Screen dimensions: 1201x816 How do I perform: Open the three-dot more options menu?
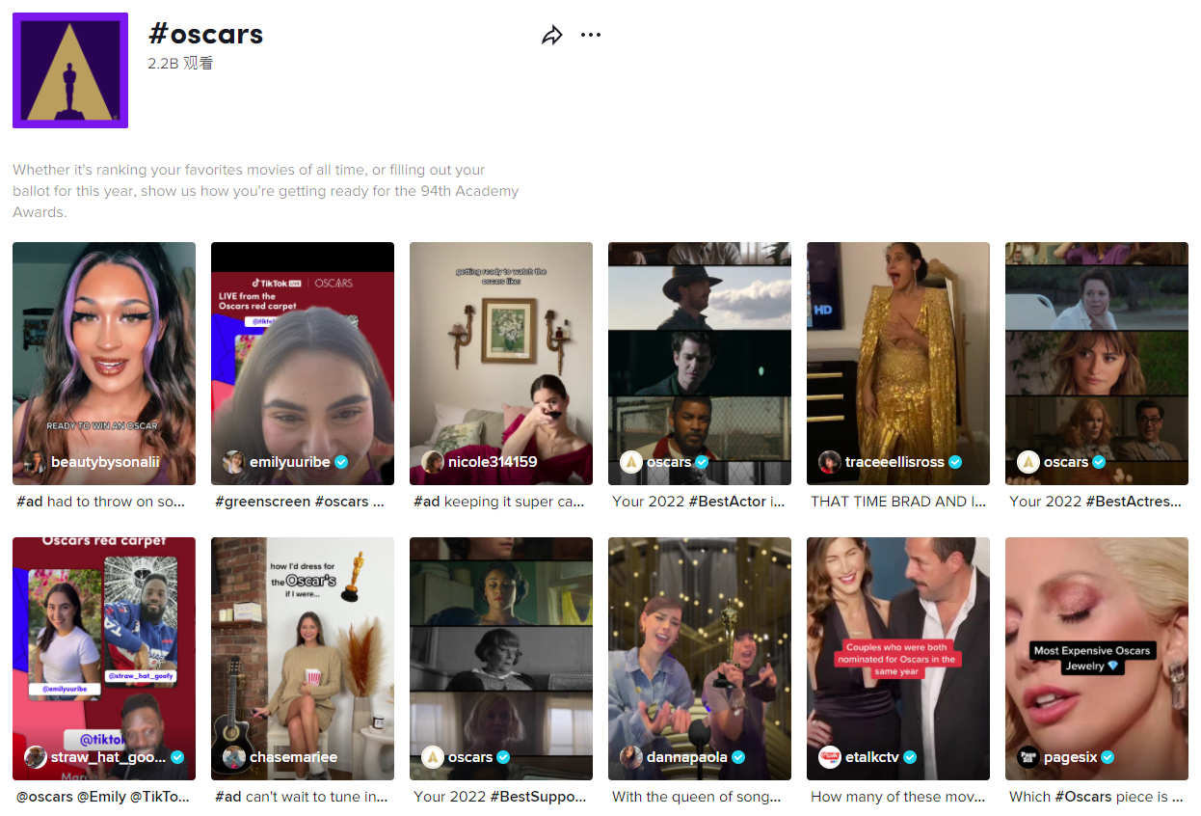tap(591, 36)
